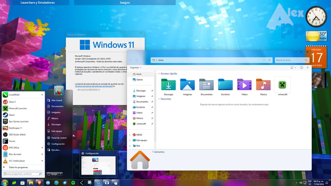331x186 pixels.
Task: Collapse the Favoritos section
Action: (159, 99)
